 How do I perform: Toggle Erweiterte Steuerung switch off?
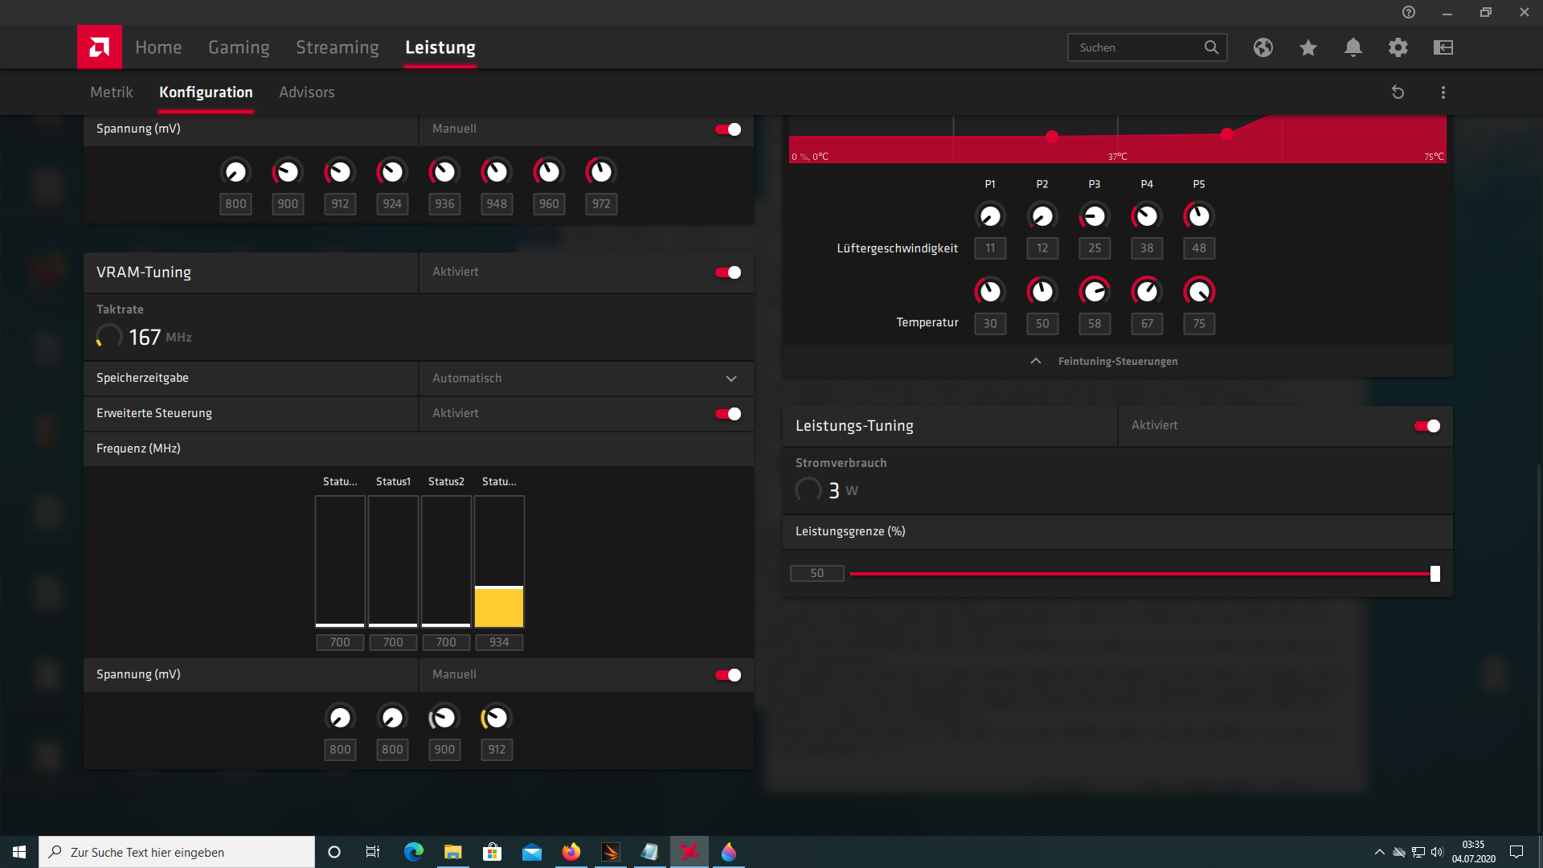728,414
